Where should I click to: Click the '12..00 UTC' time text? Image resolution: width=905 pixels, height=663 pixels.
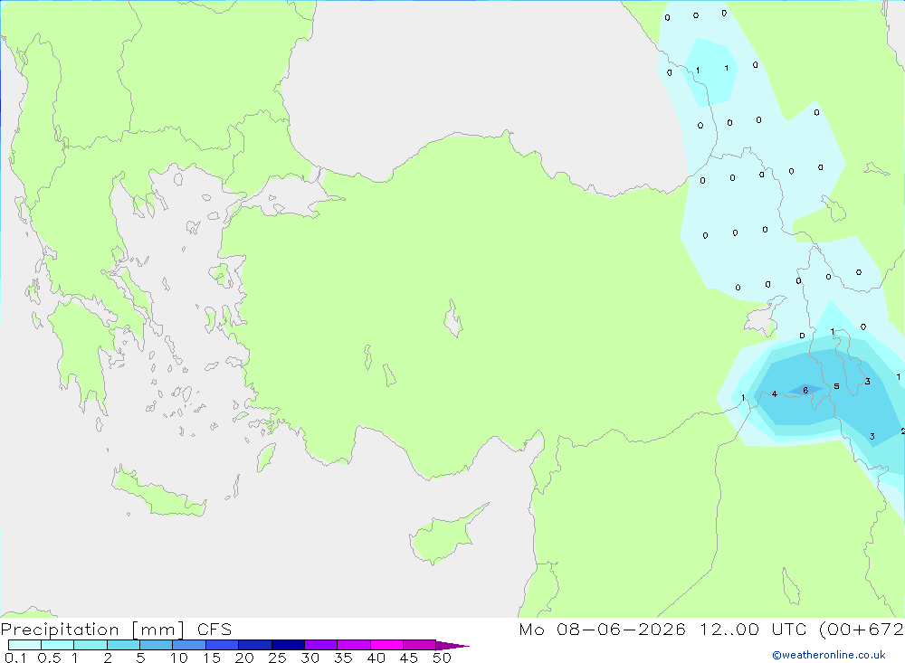753,630
